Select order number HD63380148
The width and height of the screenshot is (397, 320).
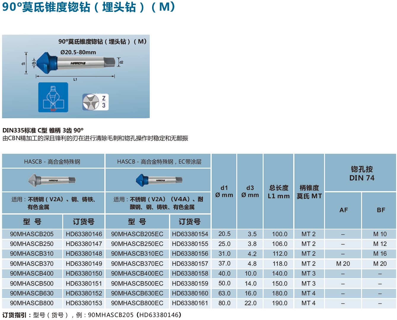pyautogui.click(x=84, y=254)
